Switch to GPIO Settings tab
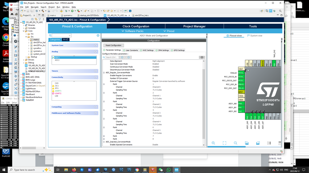 coord(178,50)
